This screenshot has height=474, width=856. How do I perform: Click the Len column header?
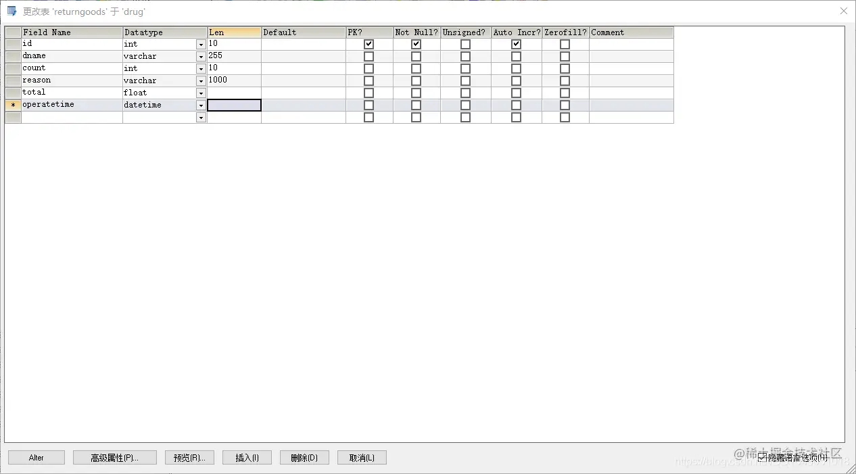tap(234, 32)
